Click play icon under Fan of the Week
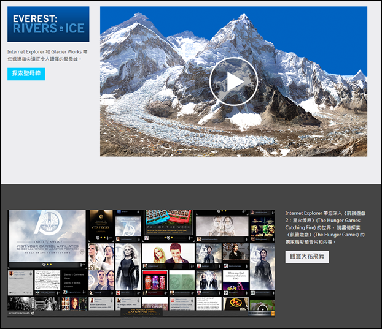This screenshot has height=329, width=382. click(168, 237)
